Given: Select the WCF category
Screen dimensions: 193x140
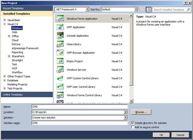Looking at the screenshot, I should [15, 68].
